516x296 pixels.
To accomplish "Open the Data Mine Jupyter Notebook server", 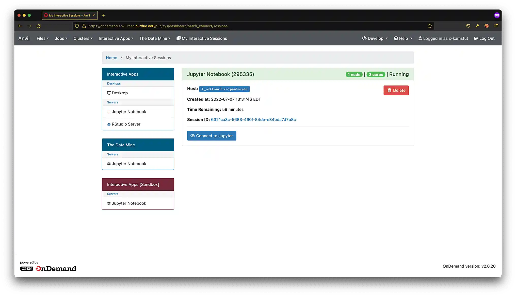I will (129, 164).
